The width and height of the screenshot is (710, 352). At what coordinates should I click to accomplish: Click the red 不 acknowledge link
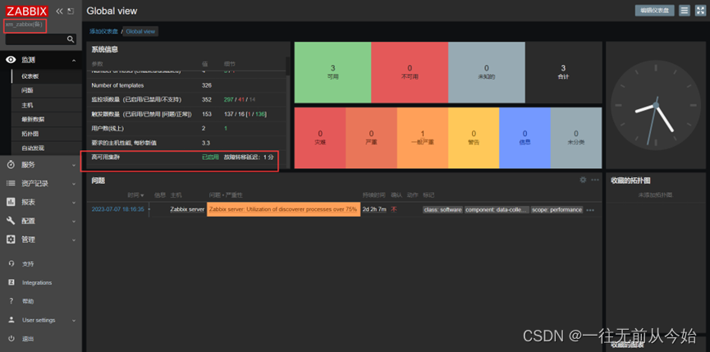coord(394,209)
